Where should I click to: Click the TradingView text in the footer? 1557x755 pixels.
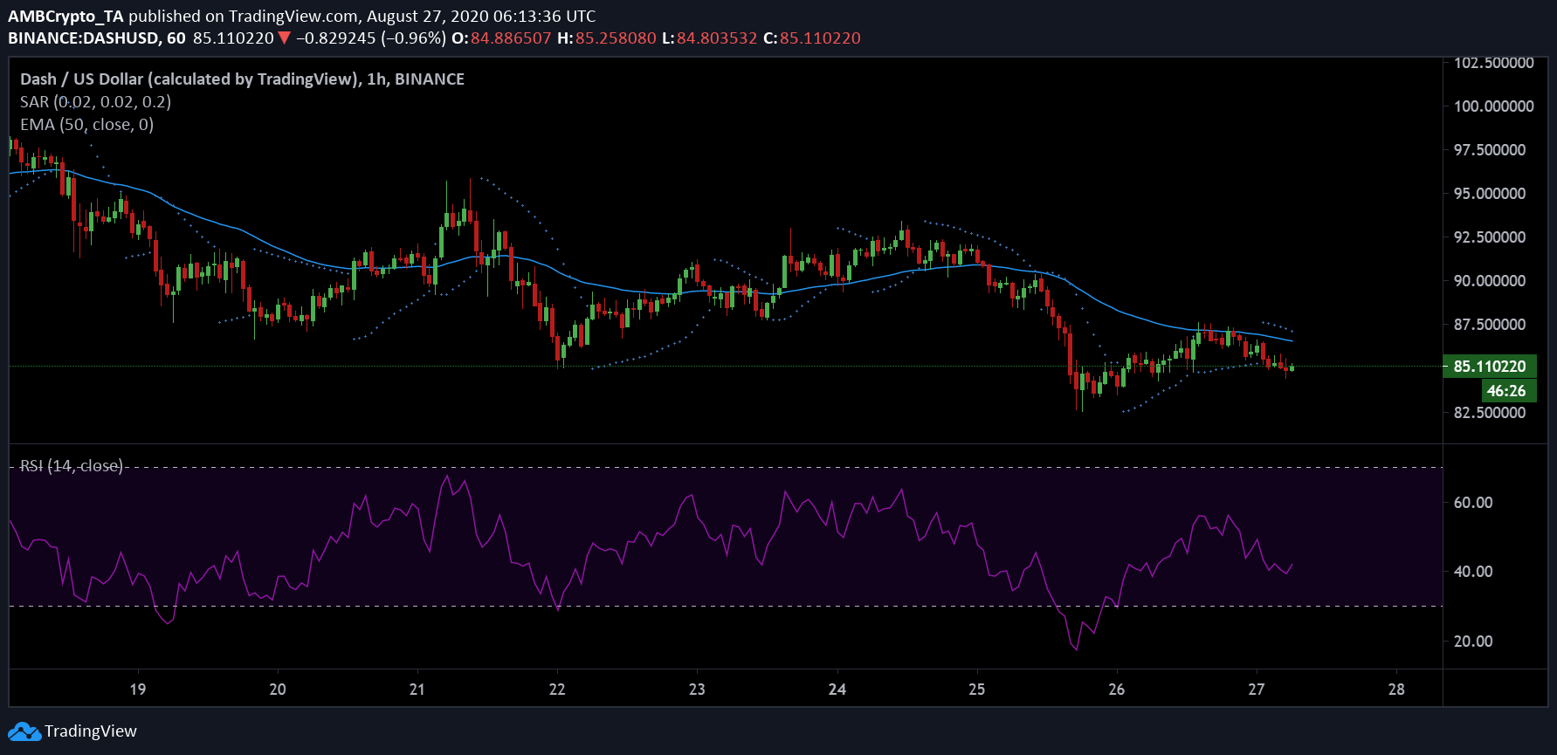click(x=91, y=731)
